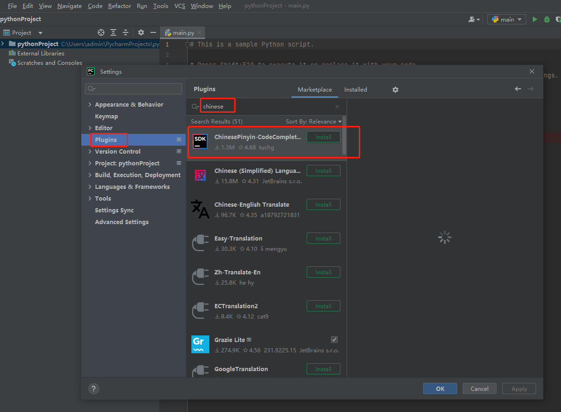This screenshot has width=561, height=412.
Task: Click the Grazie Lite bundled plugin marker icon
Action: (249, 340)
